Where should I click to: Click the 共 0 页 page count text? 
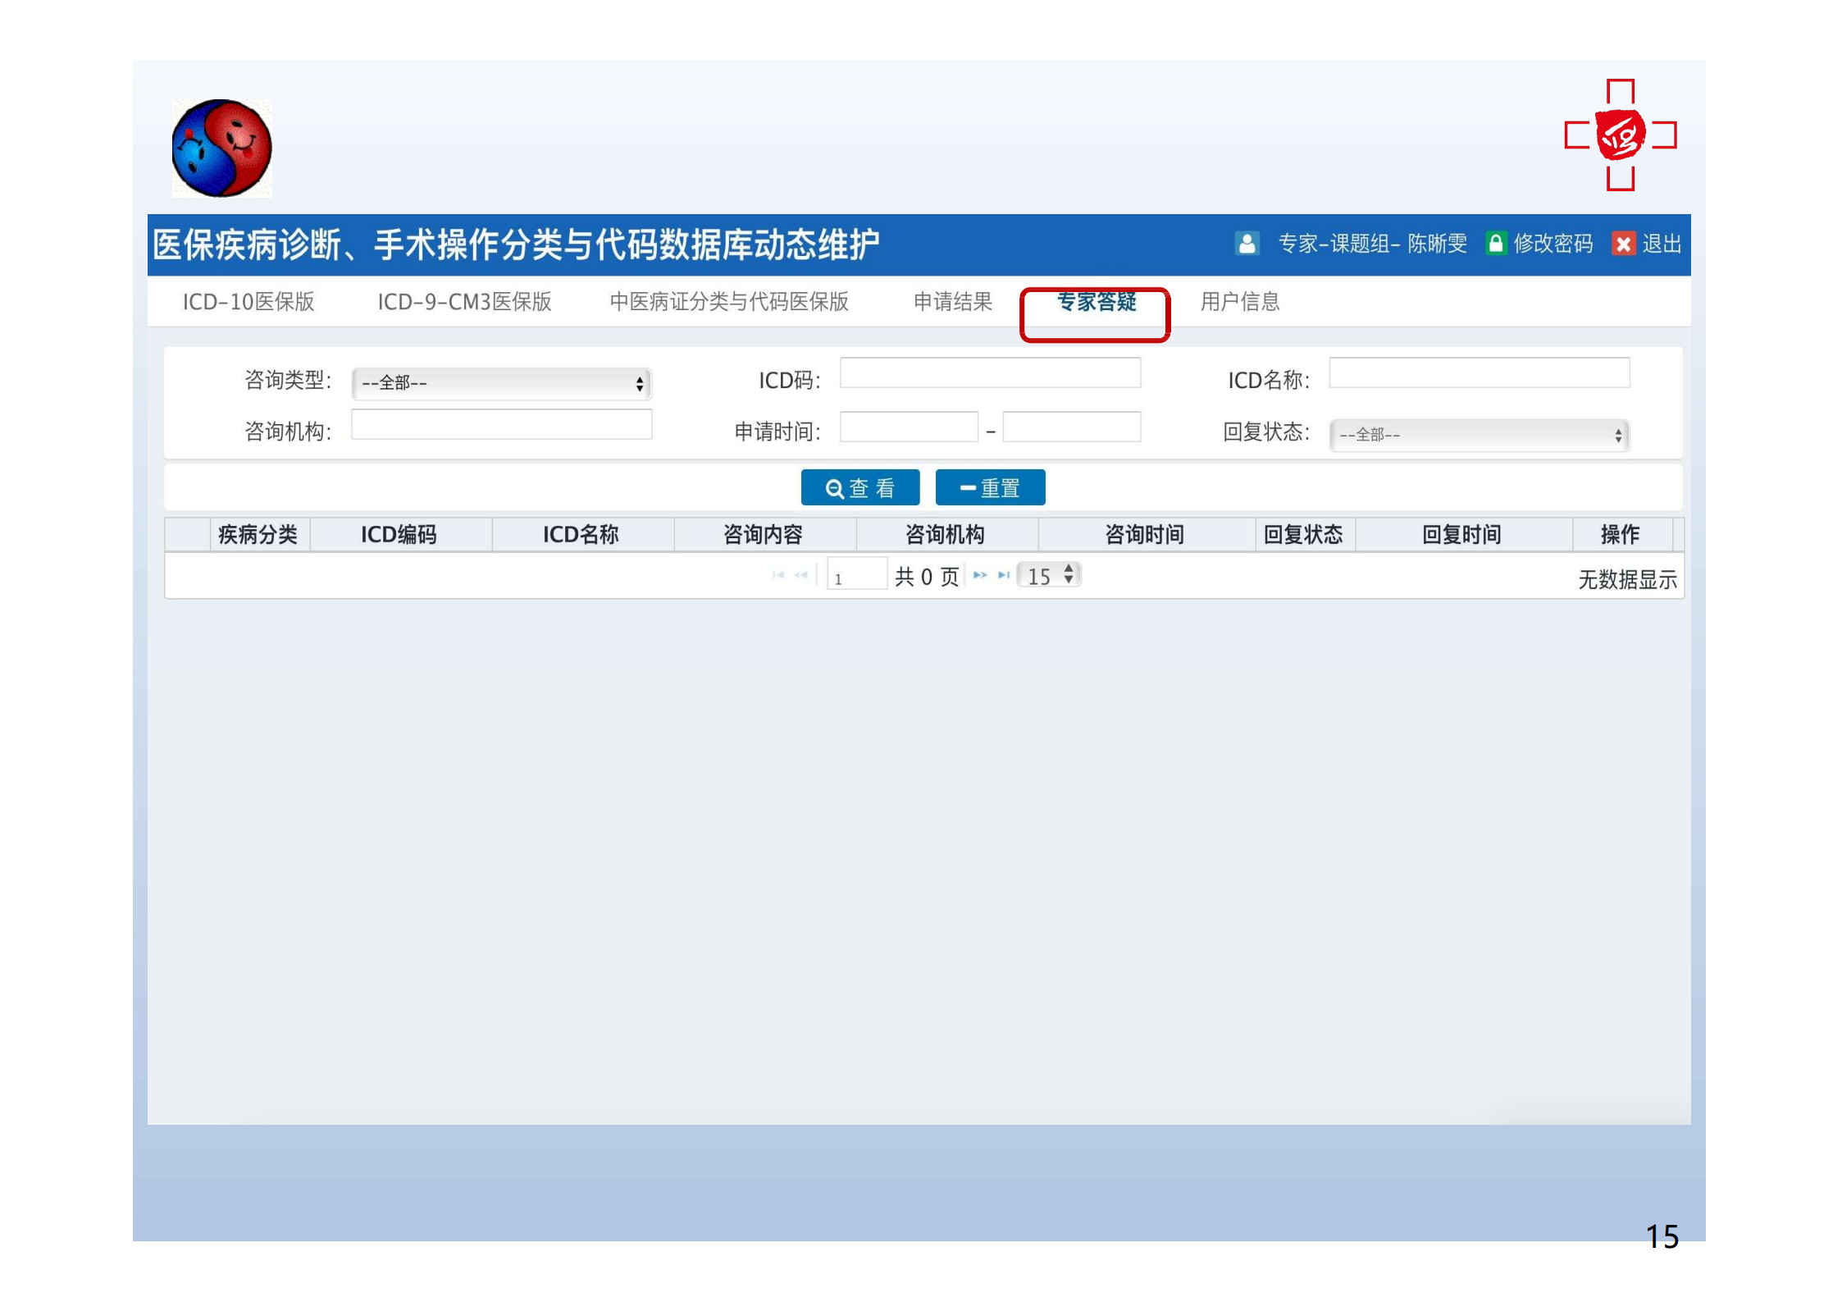pyautogui.click(x=927, y=577)
